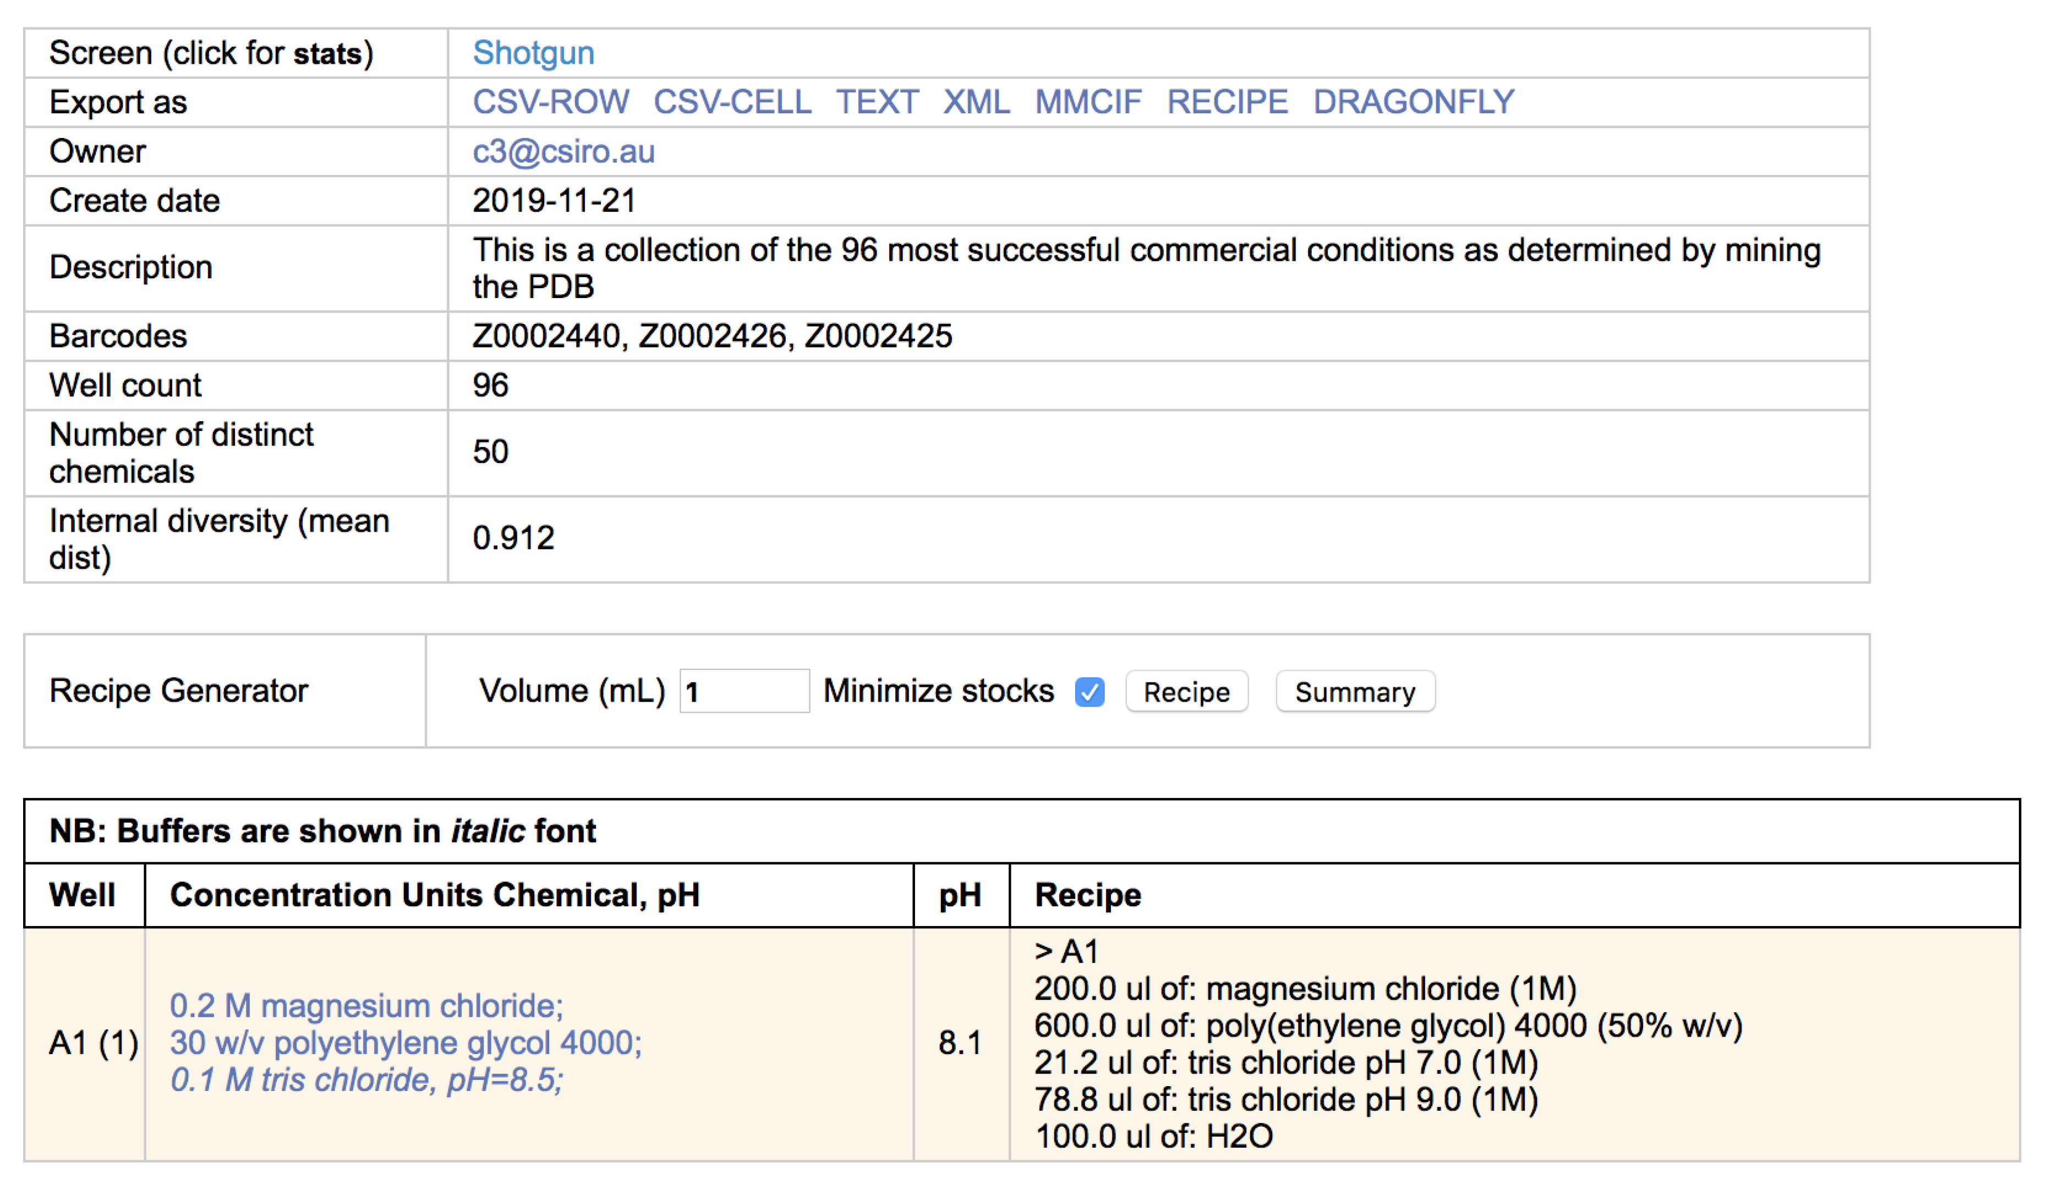This screenshot has height=1190, width=2053.
Task: Export screen as CSV-CELL
Action: point(732,102)
